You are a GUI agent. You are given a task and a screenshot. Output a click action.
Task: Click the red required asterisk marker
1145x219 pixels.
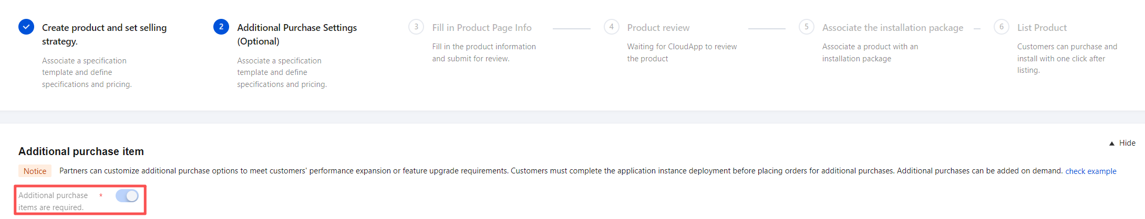tap(101, 195)
